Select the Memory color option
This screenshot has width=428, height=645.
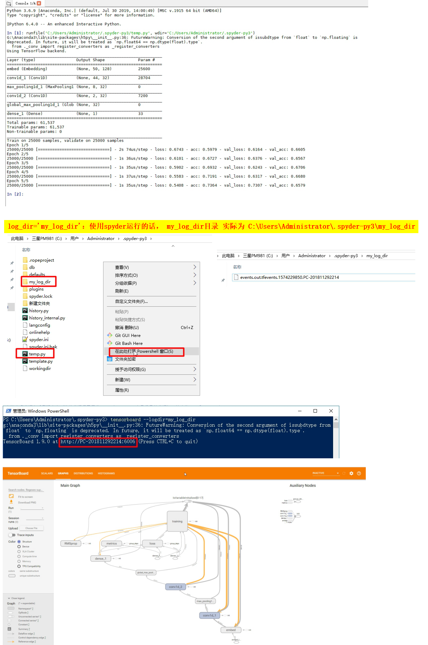tap(19, 561)
